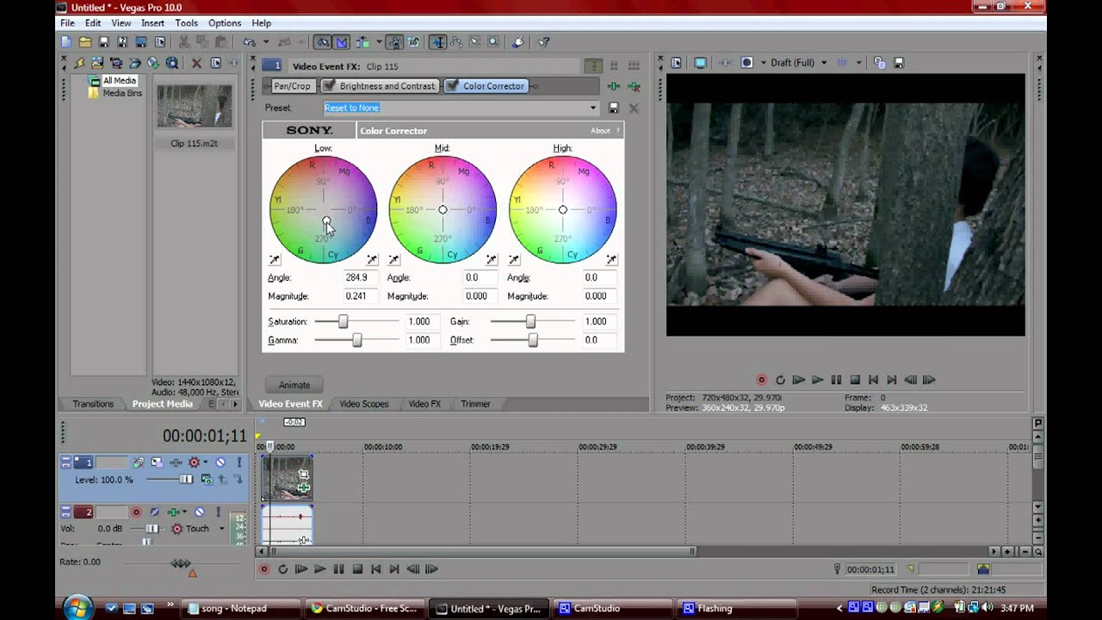1102x620 pixels.
Task: Select the Normal Edit tool in main toolbar
Action: coord(437,41)
